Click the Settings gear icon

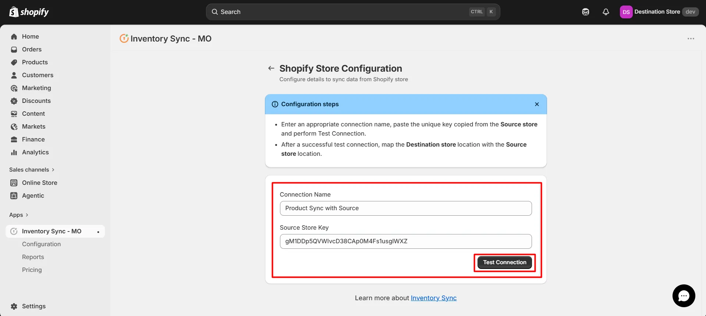click(x=14, y=306)
